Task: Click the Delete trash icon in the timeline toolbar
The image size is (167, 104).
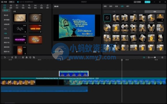Action: pyautogui.click(x=16, y=57)
